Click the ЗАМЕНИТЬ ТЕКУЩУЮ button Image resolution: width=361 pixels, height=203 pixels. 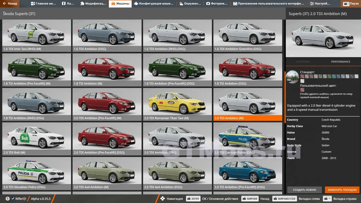(342, 190)
